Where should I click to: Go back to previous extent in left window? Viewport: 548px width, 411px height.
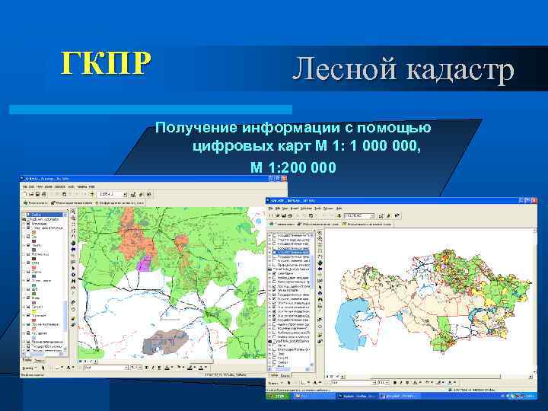[x=73, y=249]
